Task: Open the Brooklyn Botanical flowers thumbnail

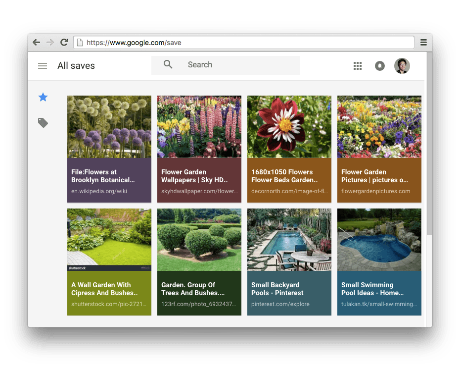Action: coord(109,127)
